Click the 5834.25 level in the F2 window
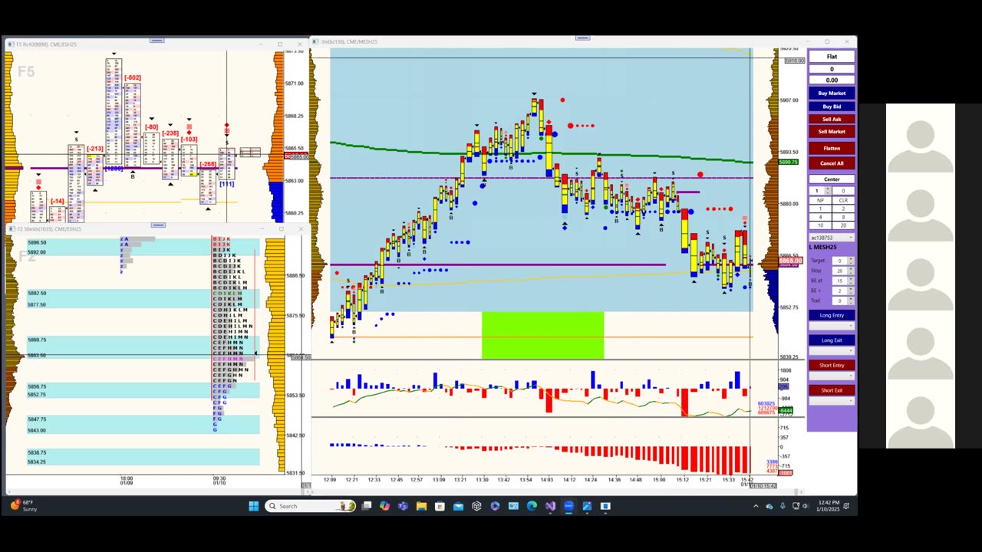 (x=37, y=462)
